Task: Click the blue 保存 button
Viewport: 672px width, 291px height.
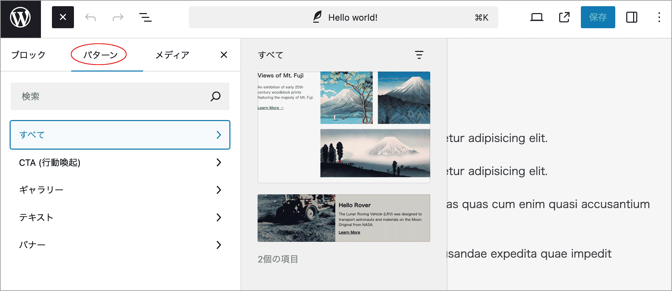Action: 598,17
